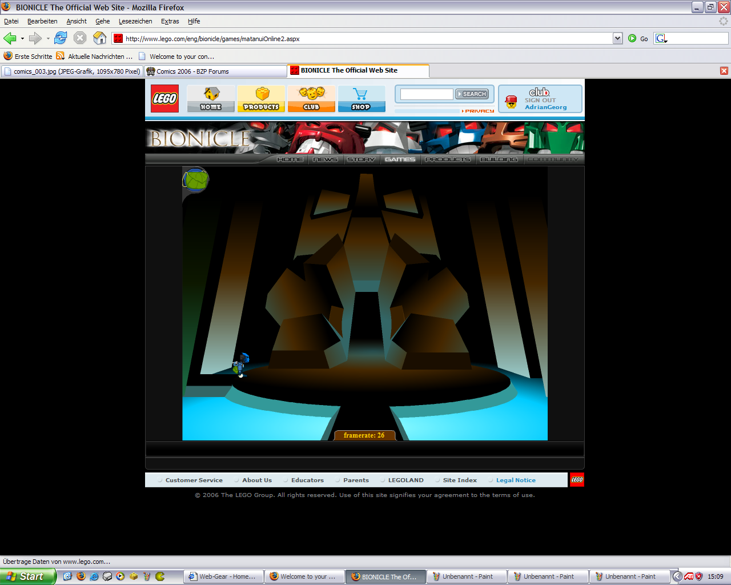This screenshot has height=585, width=731.
Task: Expand the address bar URL dropdown
Action: pos(617,38)
